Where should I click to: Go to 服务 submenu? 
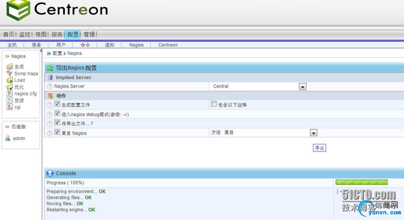[36, 45]
